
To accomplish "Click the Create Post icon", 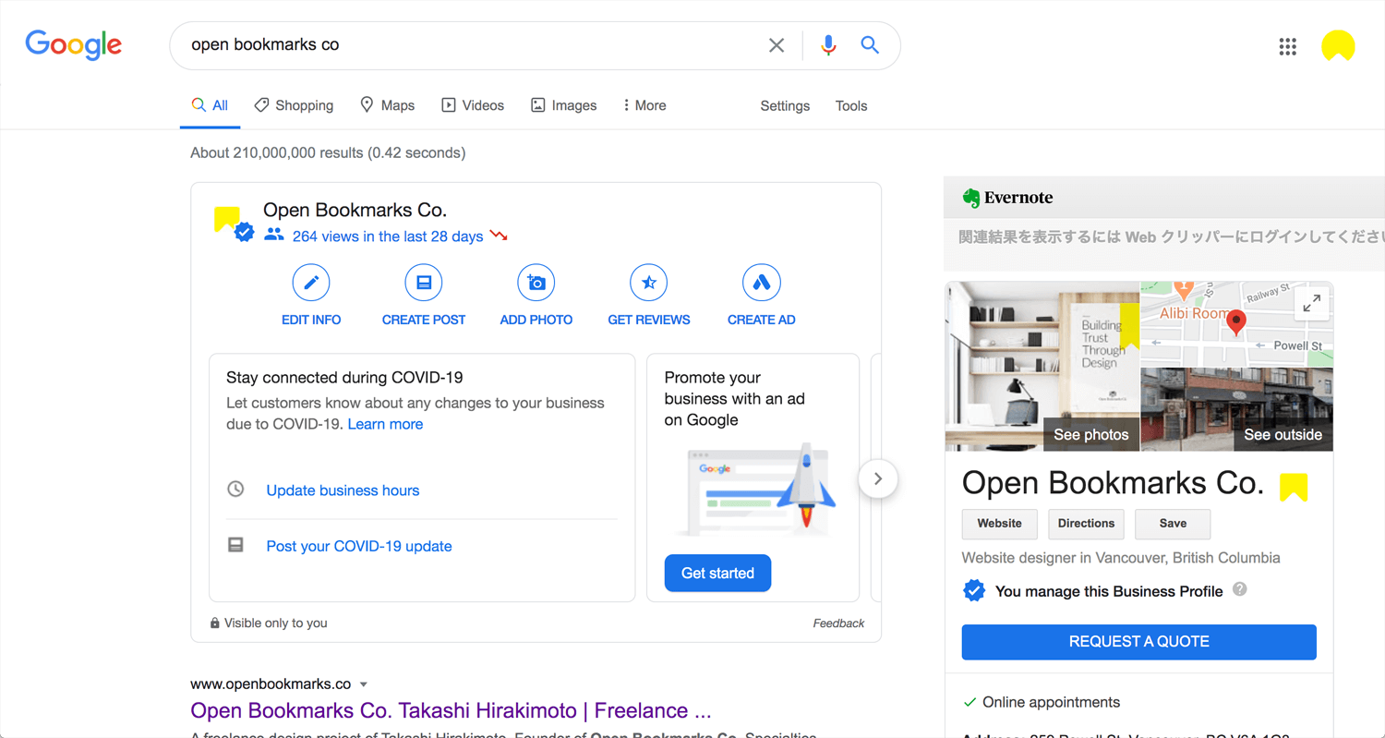I will tap(424, 283).
